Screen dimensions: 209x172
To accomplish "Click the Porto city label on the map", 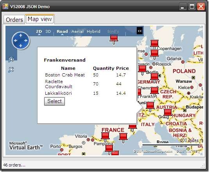I will click(55, 147).
